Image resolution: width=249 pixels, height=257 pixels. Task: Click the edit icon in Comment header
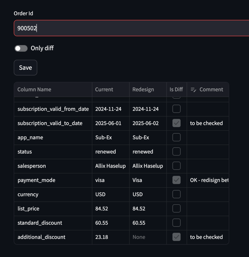(193, 90)
